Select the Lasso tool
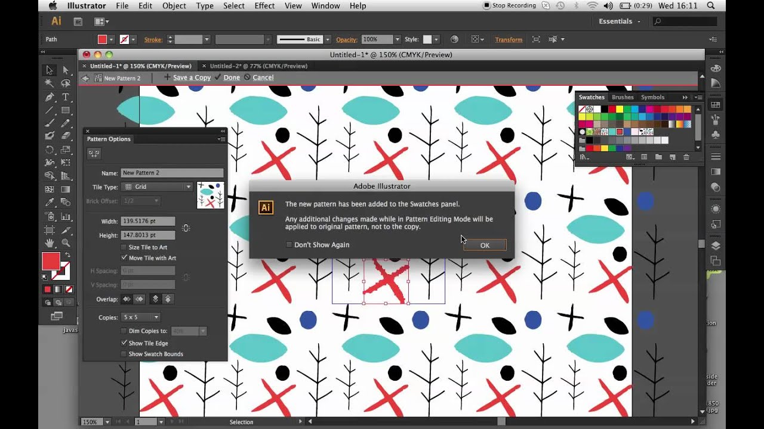Screen dimensions: 764x429 (66, 83)
